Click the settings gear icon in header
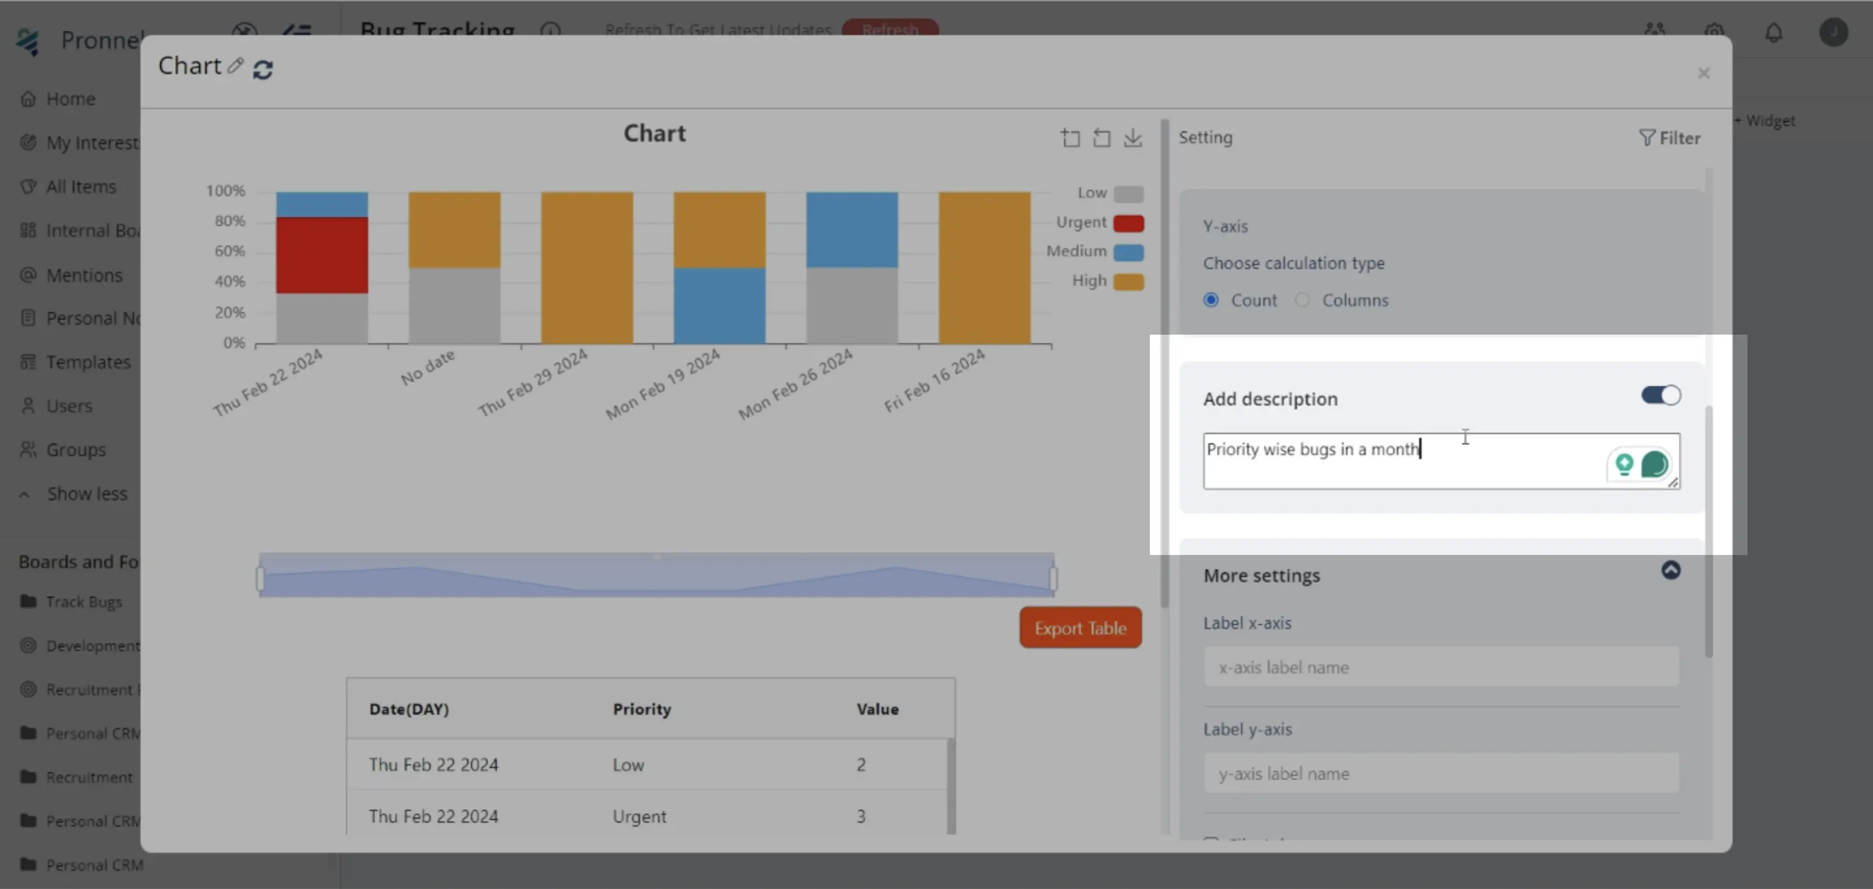 pyautogui.click(x=1714, y=32)
